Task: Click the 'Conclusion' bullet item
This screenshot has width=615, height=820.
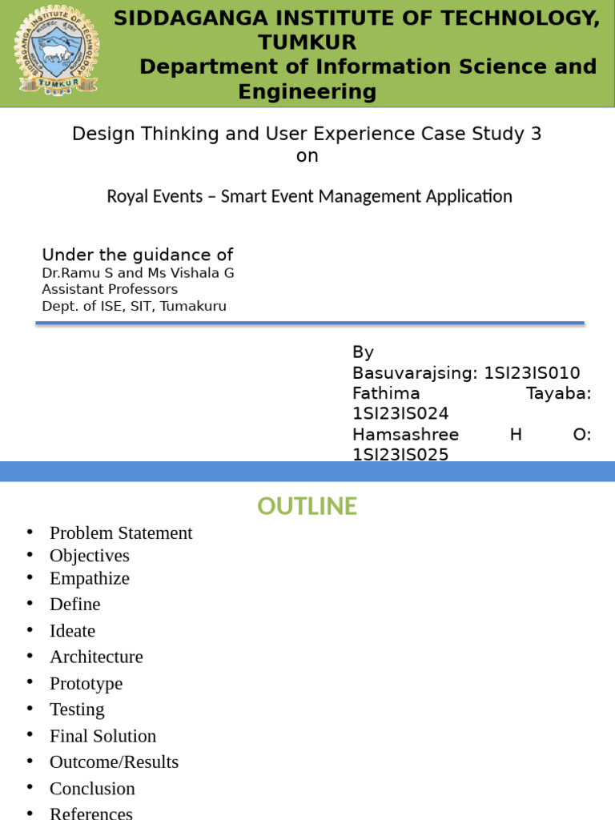Action: tap(93, 789)
